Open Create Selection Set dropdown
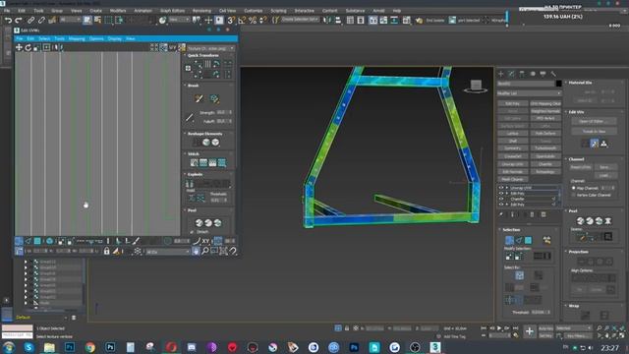The height and width of the screenshot is (354, 629). 300,20
